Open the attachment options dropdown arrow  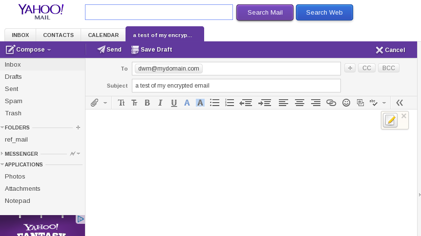point(105,103)
